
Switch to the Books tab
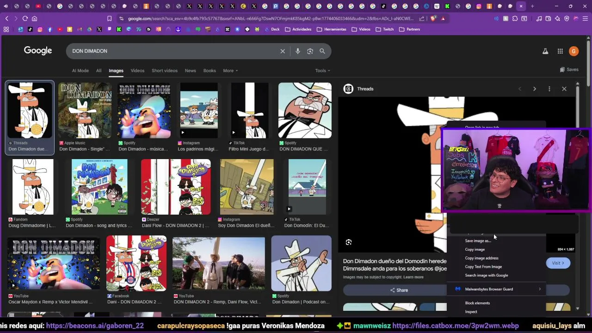pyautogui.click(x=210, y=71)
